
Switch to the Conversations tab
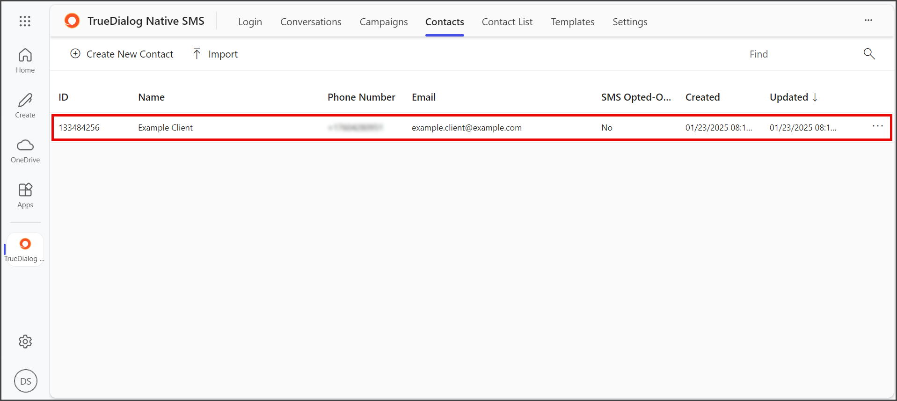(311, 22)
